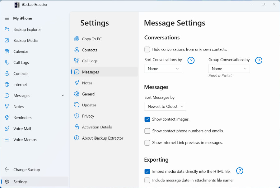Click the Copy To PC save icon
280x188 pixels.
click(x=77, y=39)
